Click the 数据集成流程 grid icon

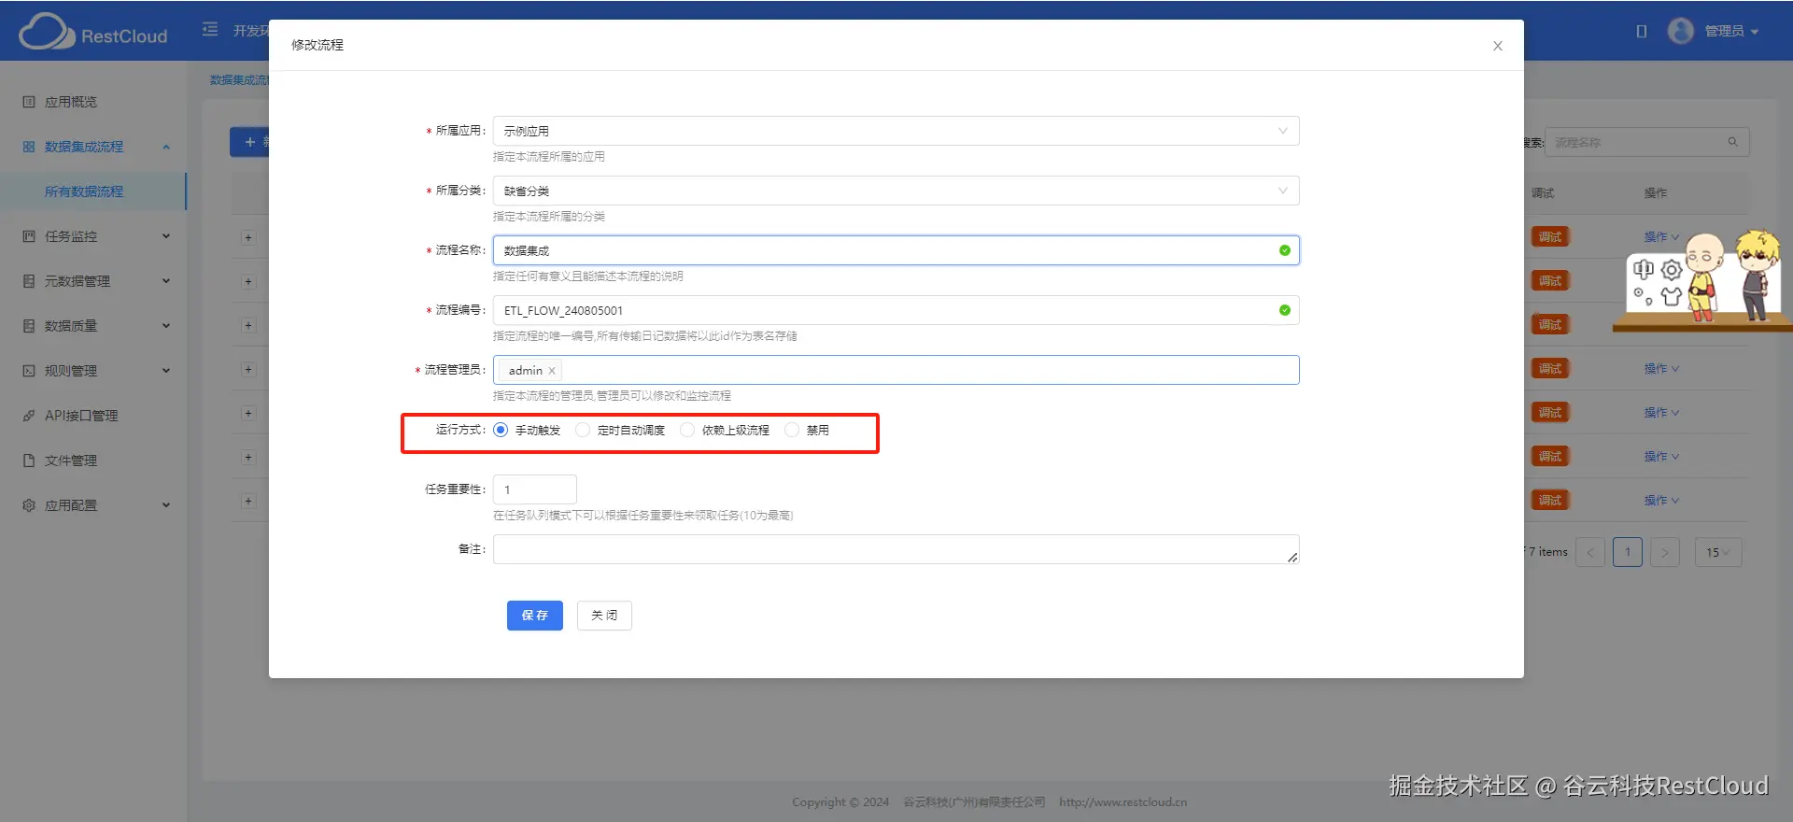[x=29, y=147]
